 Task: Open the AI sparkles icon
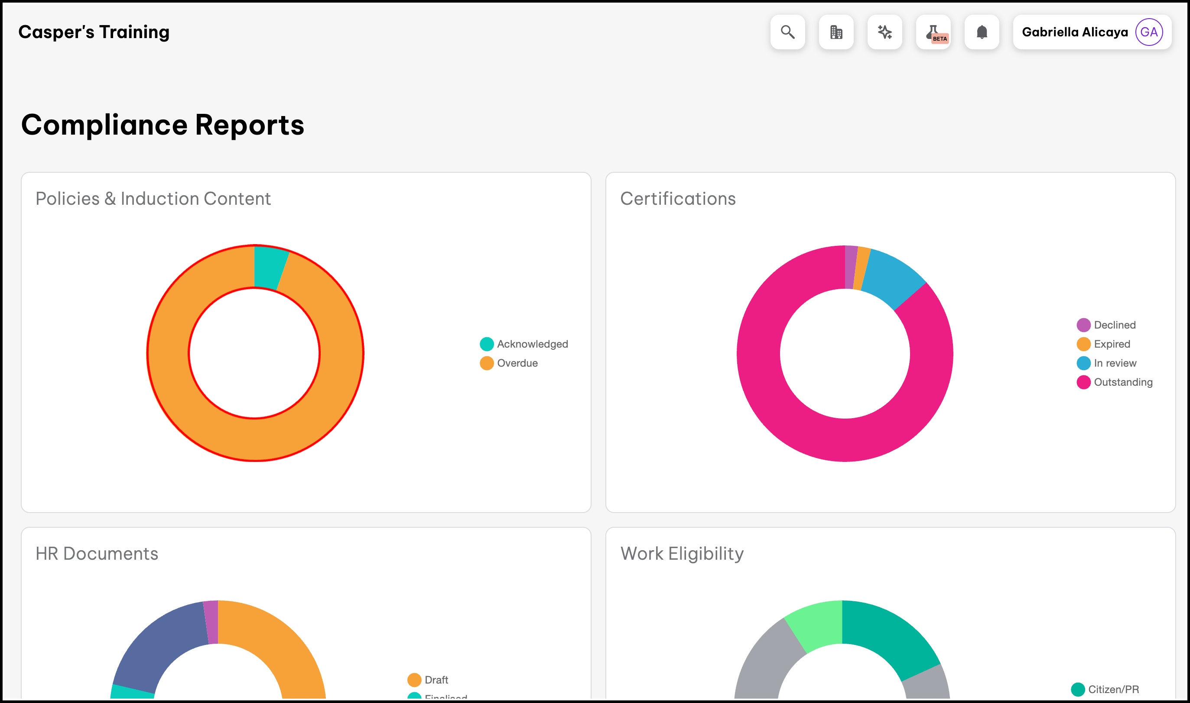coord(884,32)
